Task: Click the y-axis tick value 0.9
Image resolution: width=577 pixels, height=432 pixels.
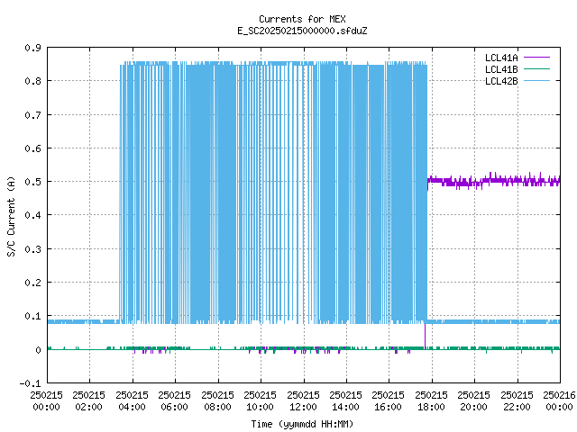Action: pyautogui.click(x=32, y=48)
